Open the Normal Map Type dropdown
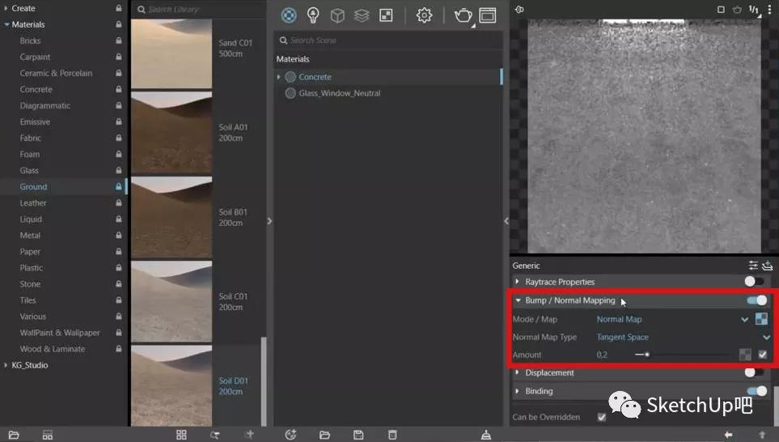The height and width of the screenshot is (442, 779). click(765, 337)
